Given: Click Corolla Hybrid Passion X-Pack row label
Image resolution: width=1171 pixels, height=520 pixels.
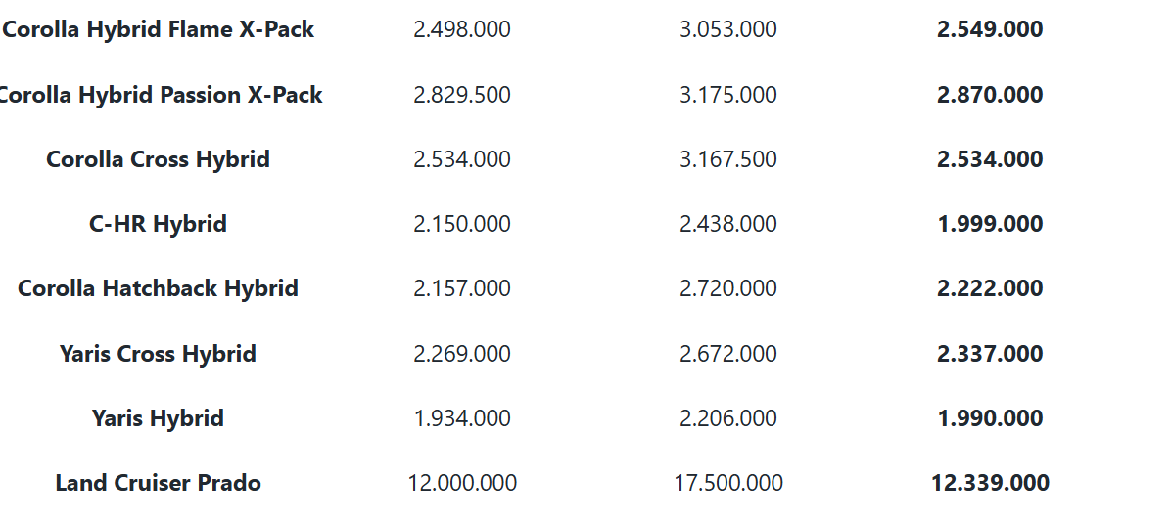Looking at the screenshot, I should [x=160, y=95].
